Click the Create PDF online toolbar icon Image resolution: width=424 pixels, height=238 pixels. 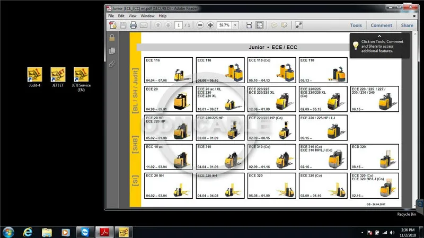tap(113, 25)
